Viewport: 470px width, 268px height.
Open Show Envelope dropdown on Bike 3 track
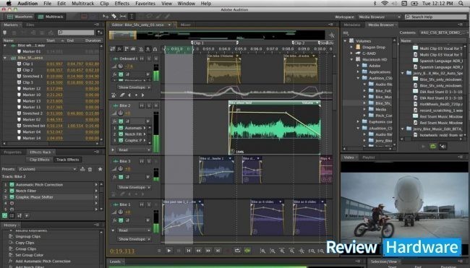[134, 187]
